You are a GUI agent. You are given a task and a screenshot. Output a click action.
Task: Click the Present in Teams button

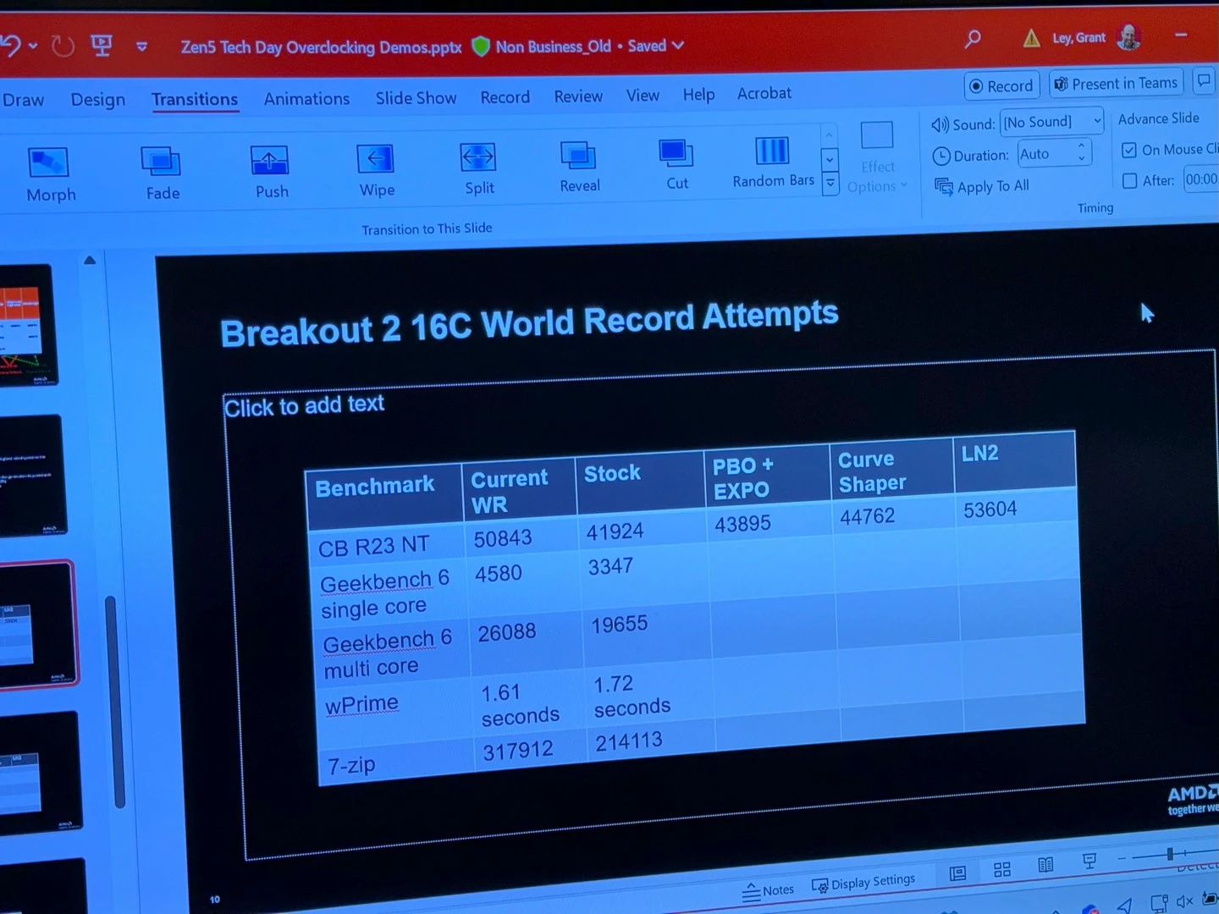tap(1116, 84)
